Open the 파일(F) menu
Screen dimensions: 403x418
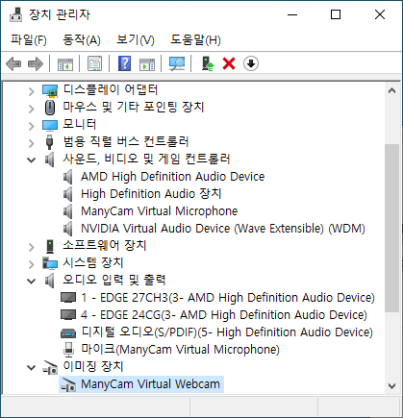pos(29,39)
